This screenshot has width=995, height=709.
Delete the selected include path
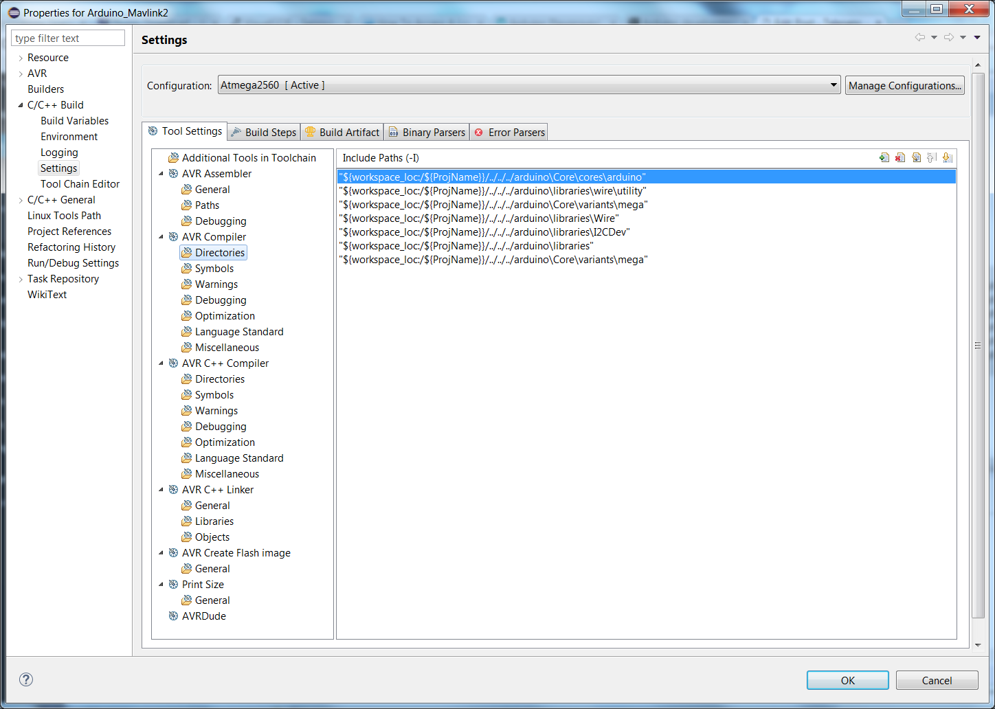tap(900, 158)
